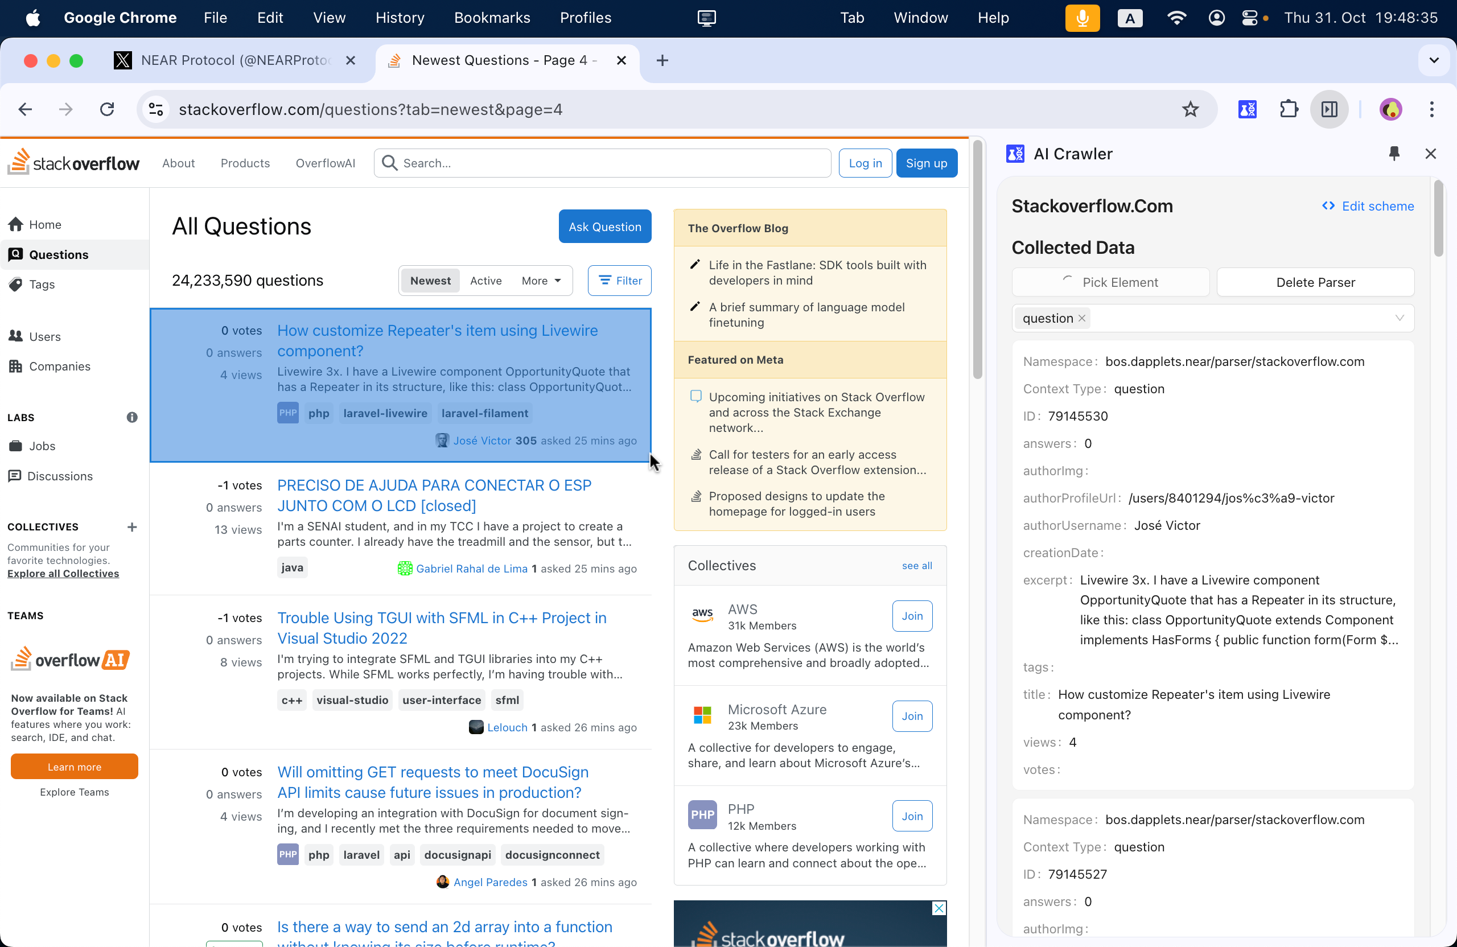1457x947 pixels.
Task: Click the plus icon beside Collectives
Action: point(131,527)
